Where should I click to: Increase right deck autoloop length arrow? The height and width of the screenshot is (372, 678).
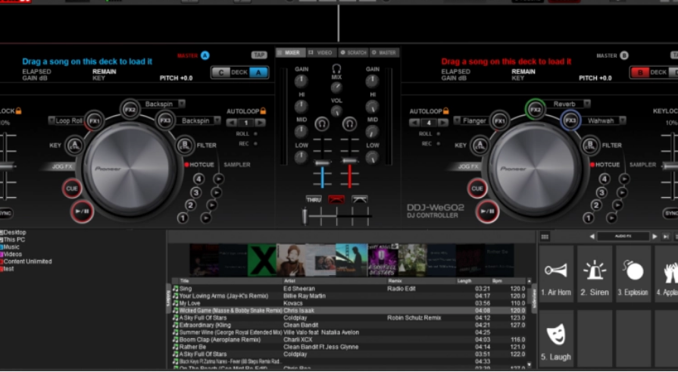443,123
